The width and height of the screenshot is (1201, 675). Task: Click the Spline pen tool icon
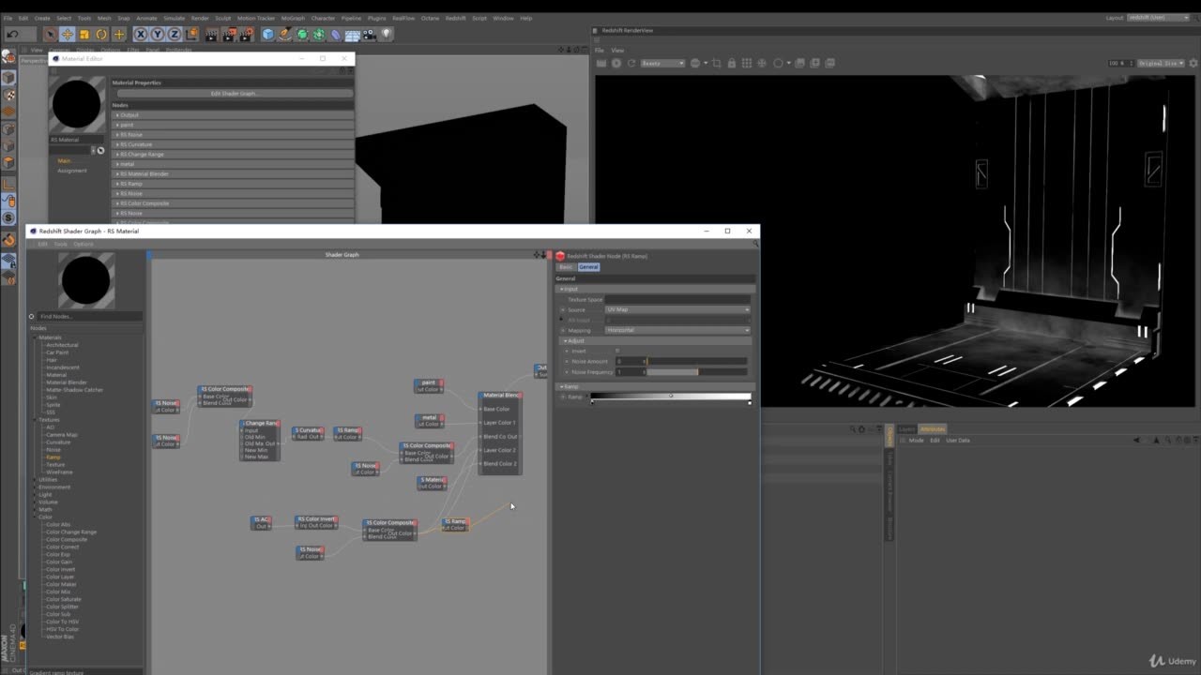pos(284,34)
